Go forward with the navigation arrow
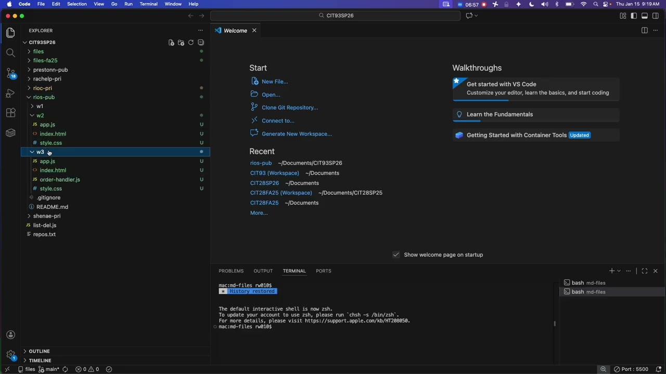The height and width of the screenshot is (374, 666). tap(201, 16)
